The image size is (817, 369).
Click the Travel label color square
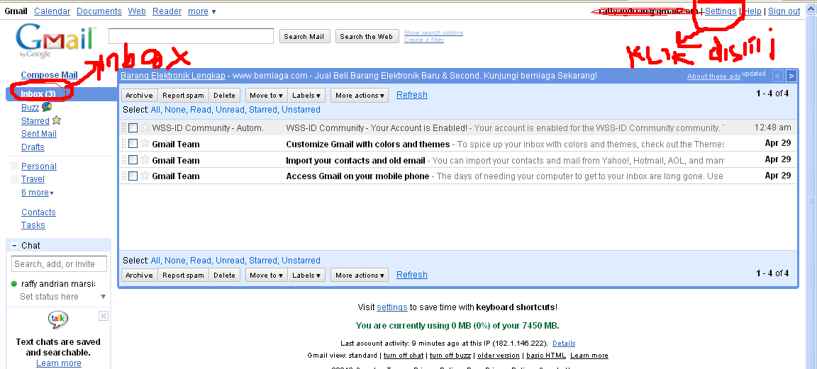coord(15,179)
